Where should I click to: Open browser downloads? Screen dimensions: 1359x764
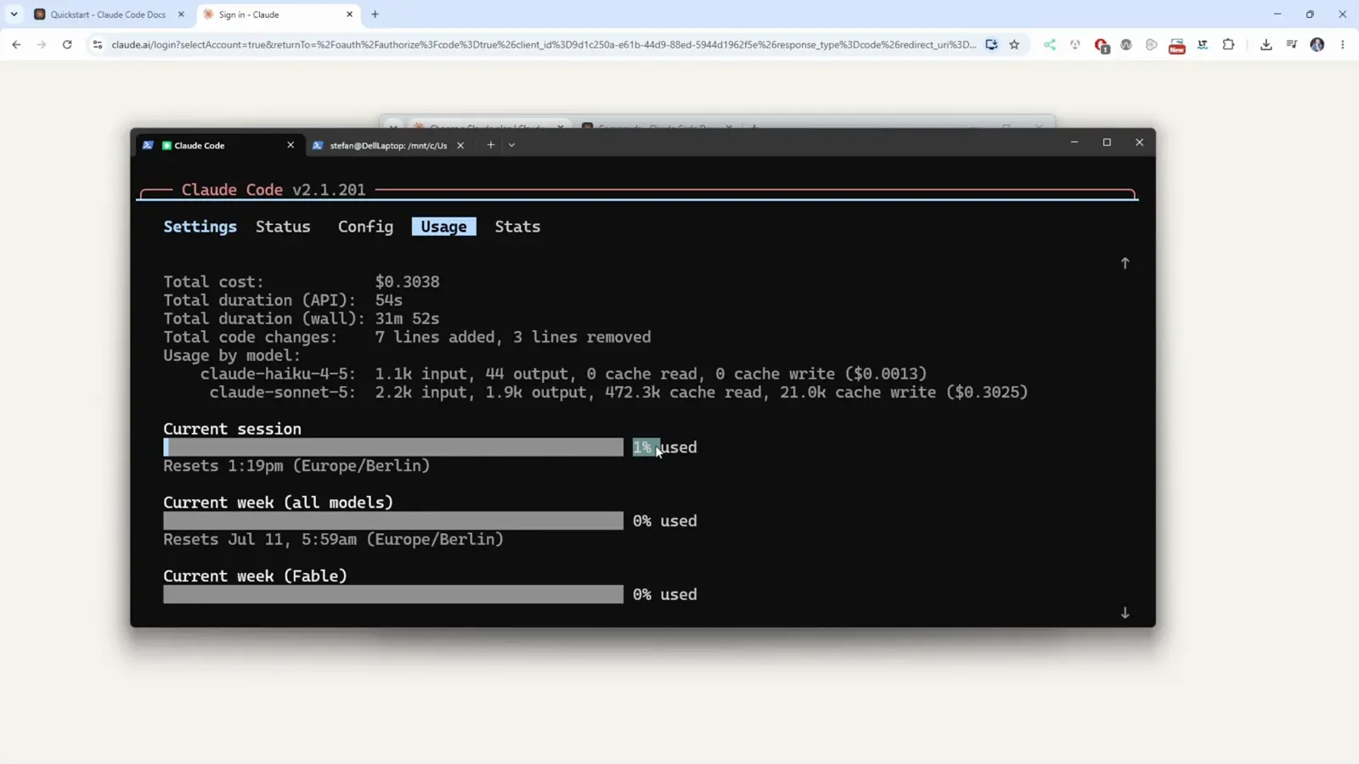coord(1266,45)
